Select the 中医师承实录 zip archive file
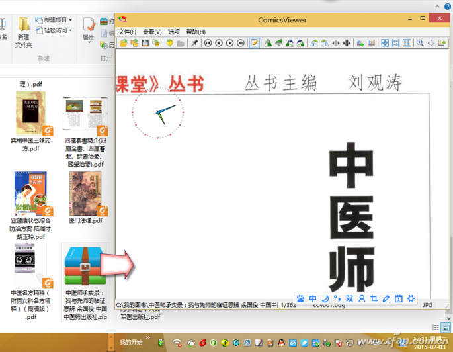 [85, 282]
